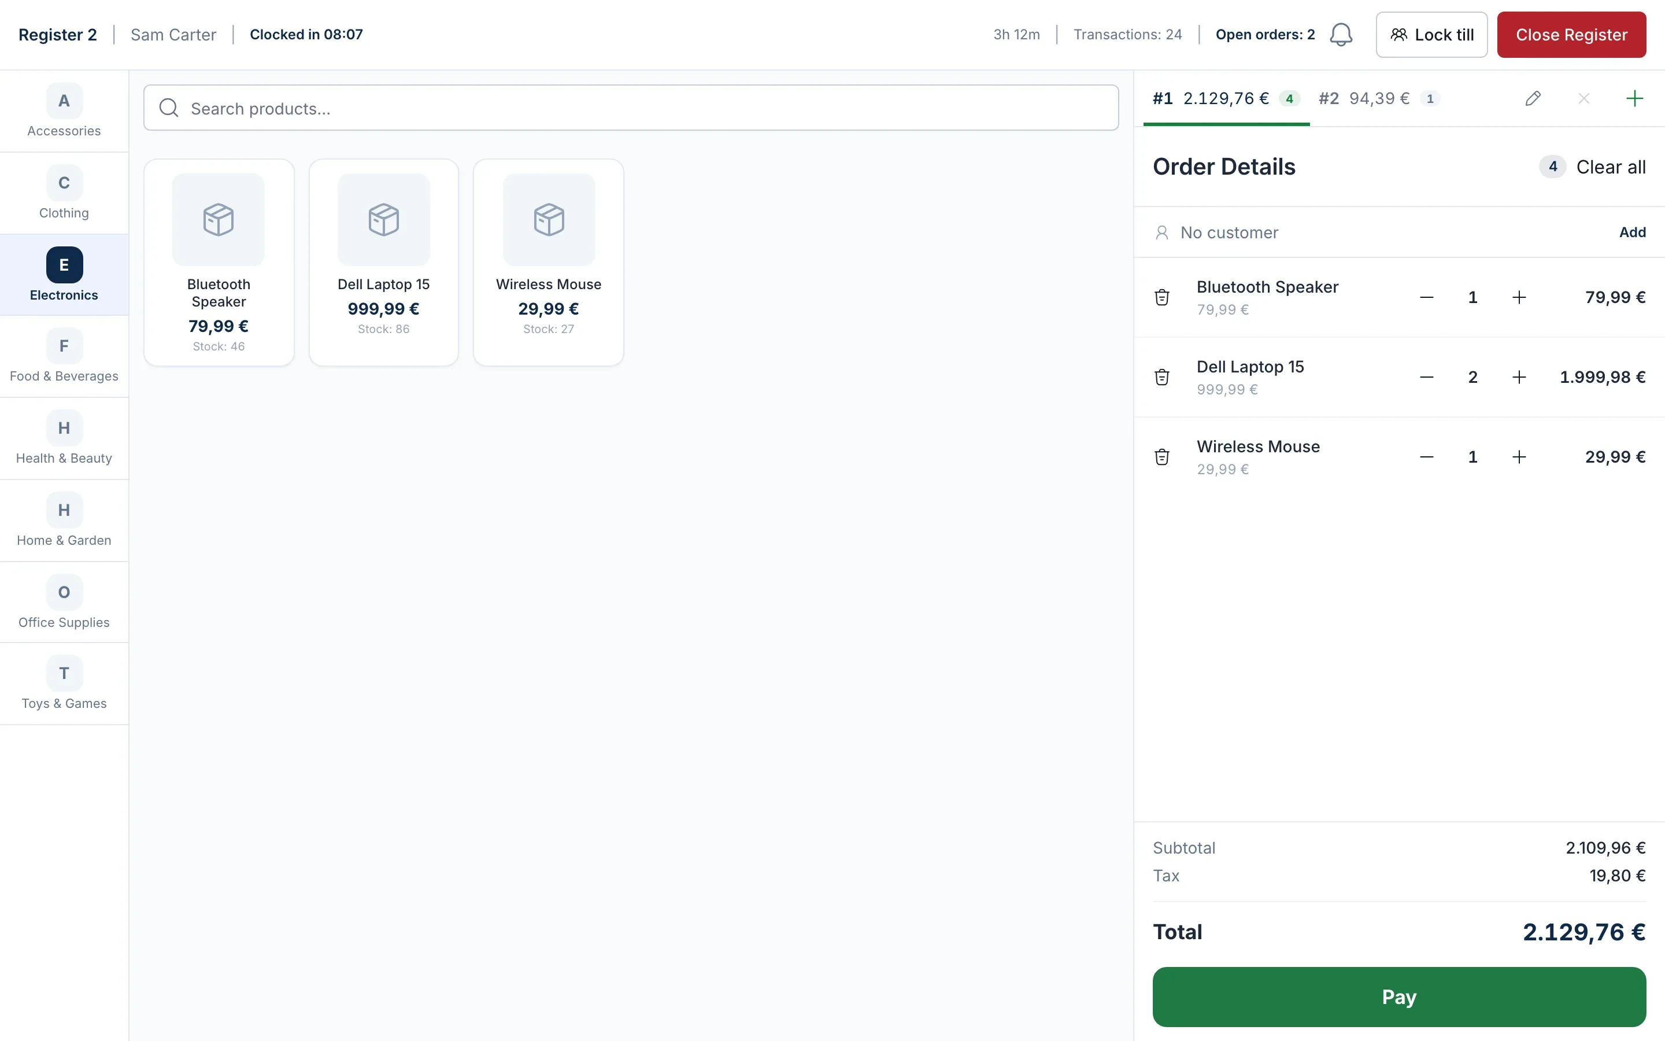Increase Wireless Mouse quantity
1665x1041 pixels.
[x=1519, y=457]
